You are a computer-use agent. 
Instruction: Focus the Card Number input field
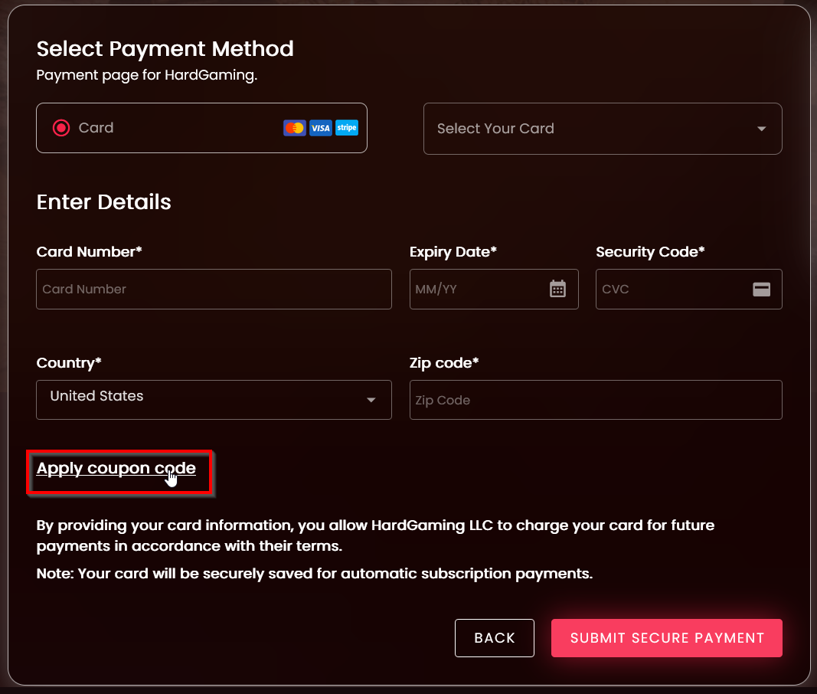tap(214, 289)
